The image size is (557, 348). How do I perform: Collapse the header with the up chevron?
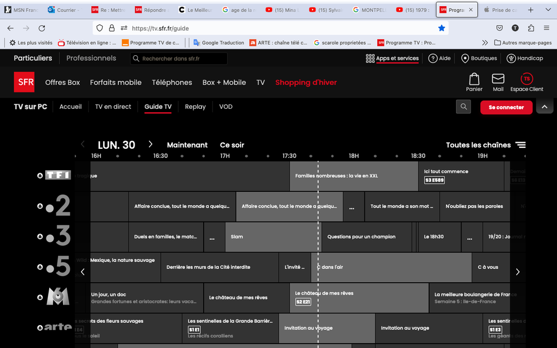544,107
